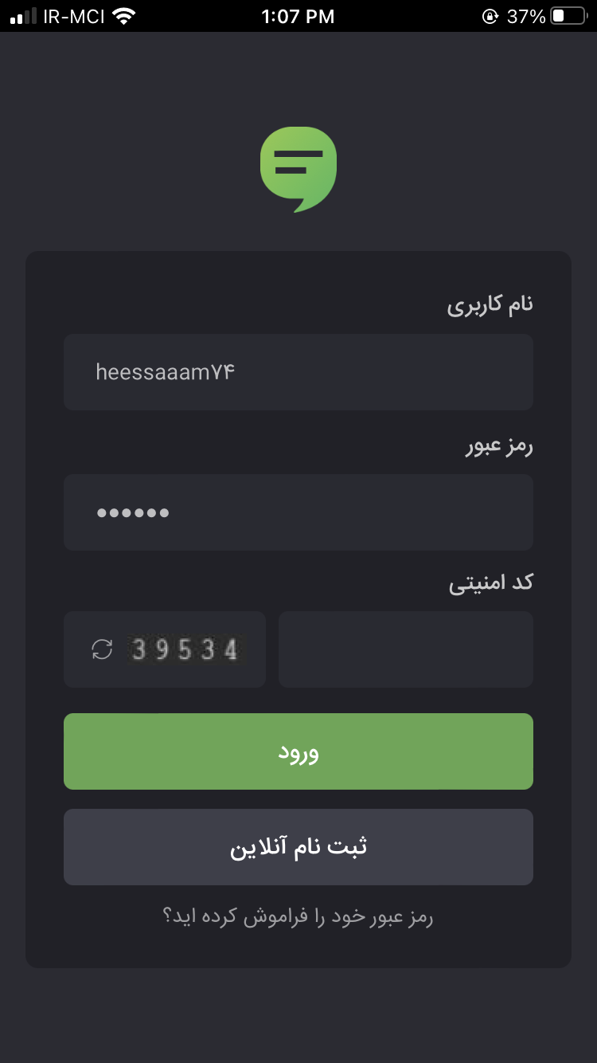Tap the battery icon in status bar
The image size is (597, 1063).
[x=568, y=16]
